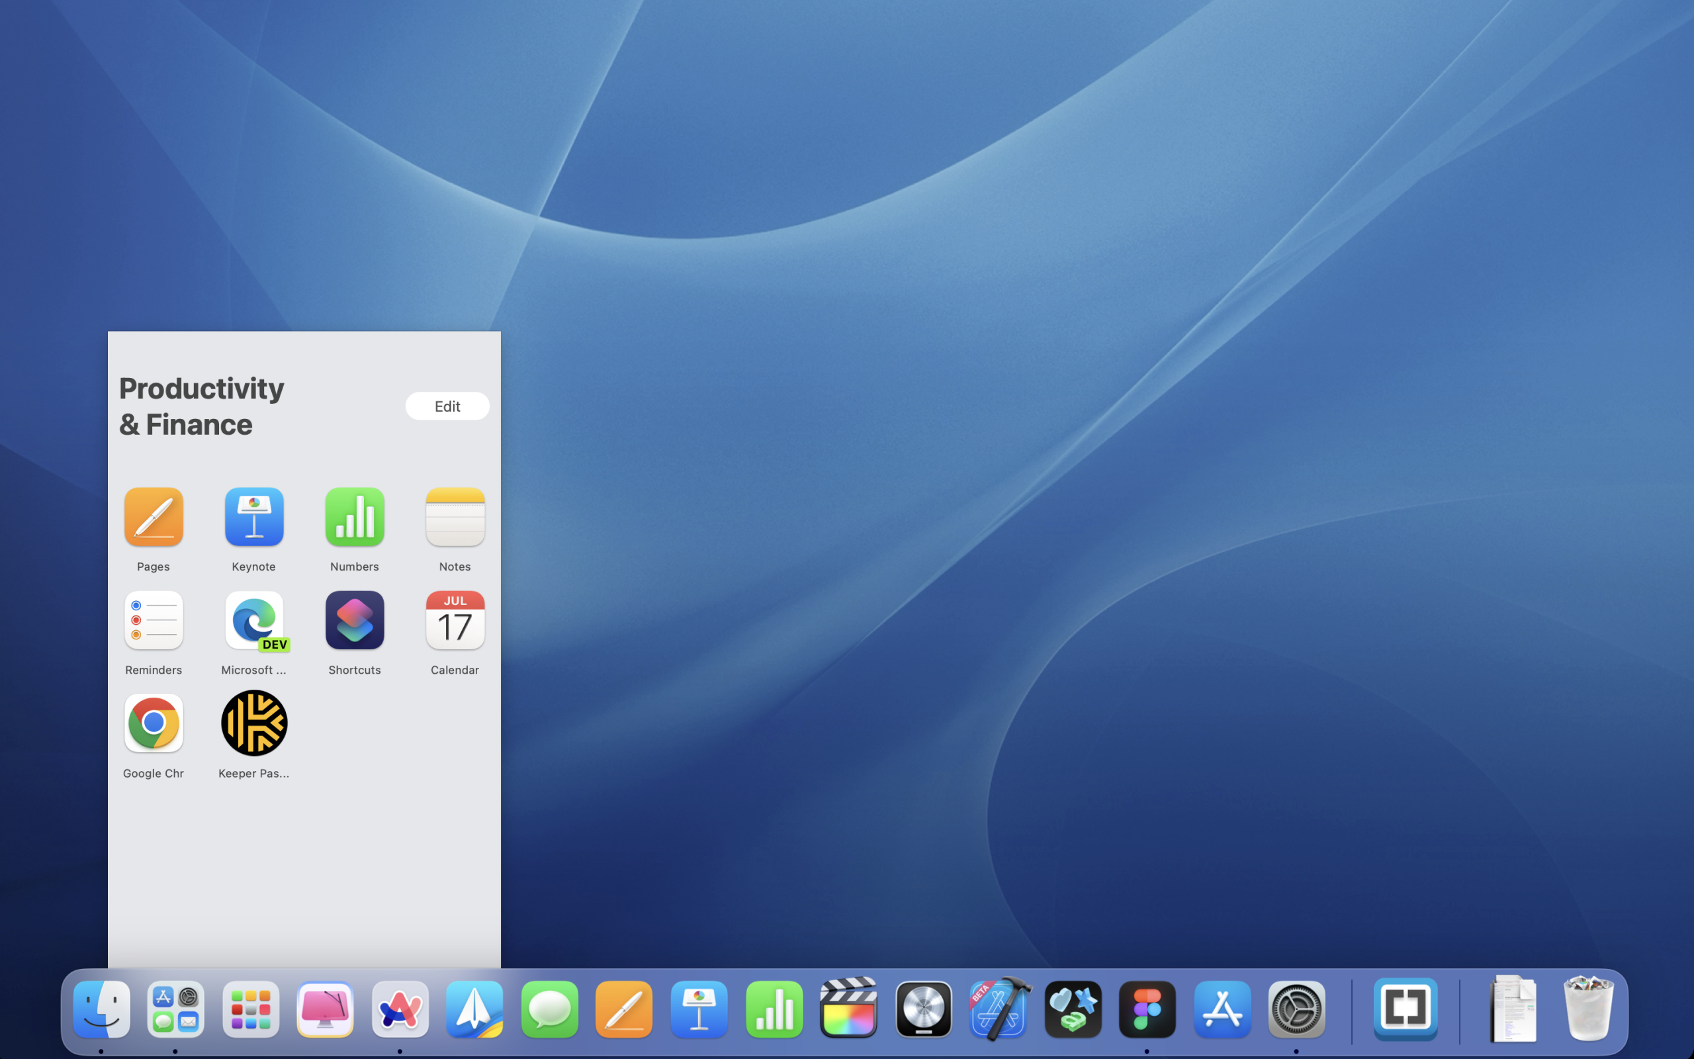Image resolution: width=1694 pixels, height=1059 pixels.
Task: Open Launchpad from the Dock
Action: point(251,1009)
